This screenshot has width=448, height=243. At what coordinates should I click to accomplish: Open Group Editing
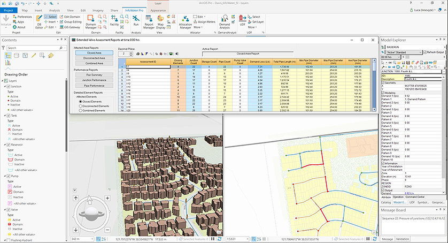point(71,22)
